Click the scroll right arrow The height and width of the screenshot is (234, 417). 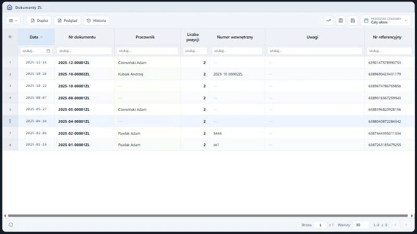[x=412, y=216]
